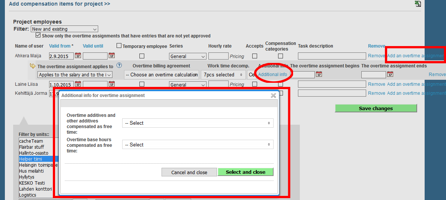Screen dimensions: 446x200
Task: Check Temporary employee for Ahkera Maija
Action: (x=142, y=56)
